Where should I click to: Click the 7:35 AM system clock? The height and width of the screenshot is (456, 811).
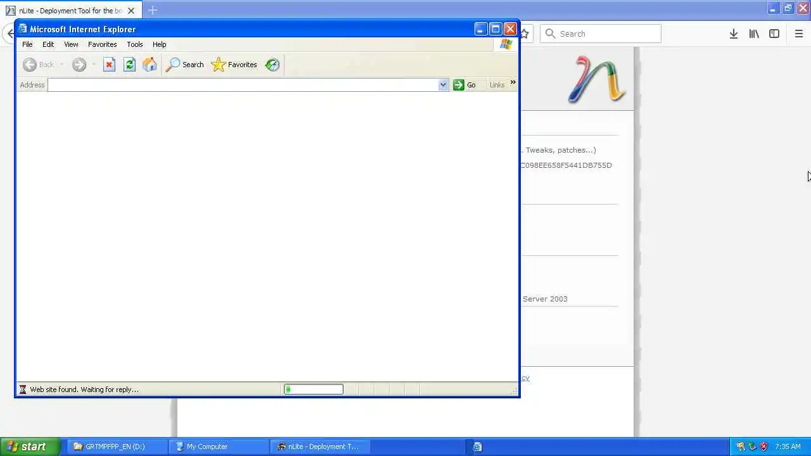788,446
